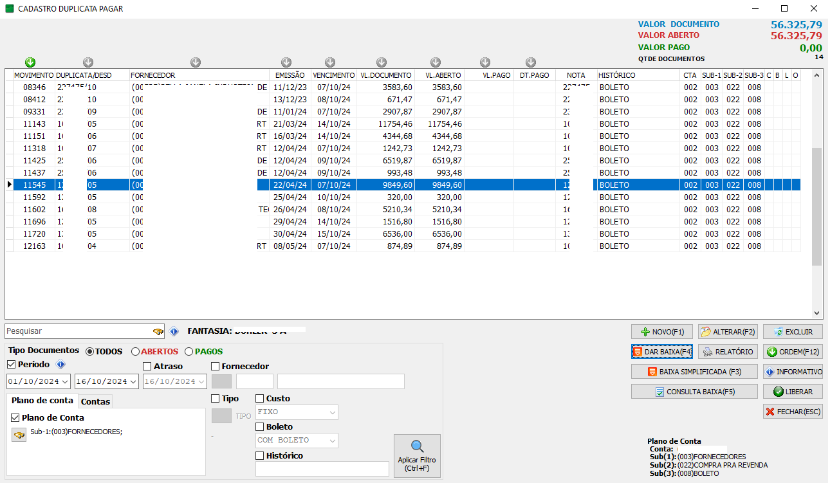Screen dimensions: 830x483
Task: Switch to the Plano de conta tab
Action: point(42,400)
